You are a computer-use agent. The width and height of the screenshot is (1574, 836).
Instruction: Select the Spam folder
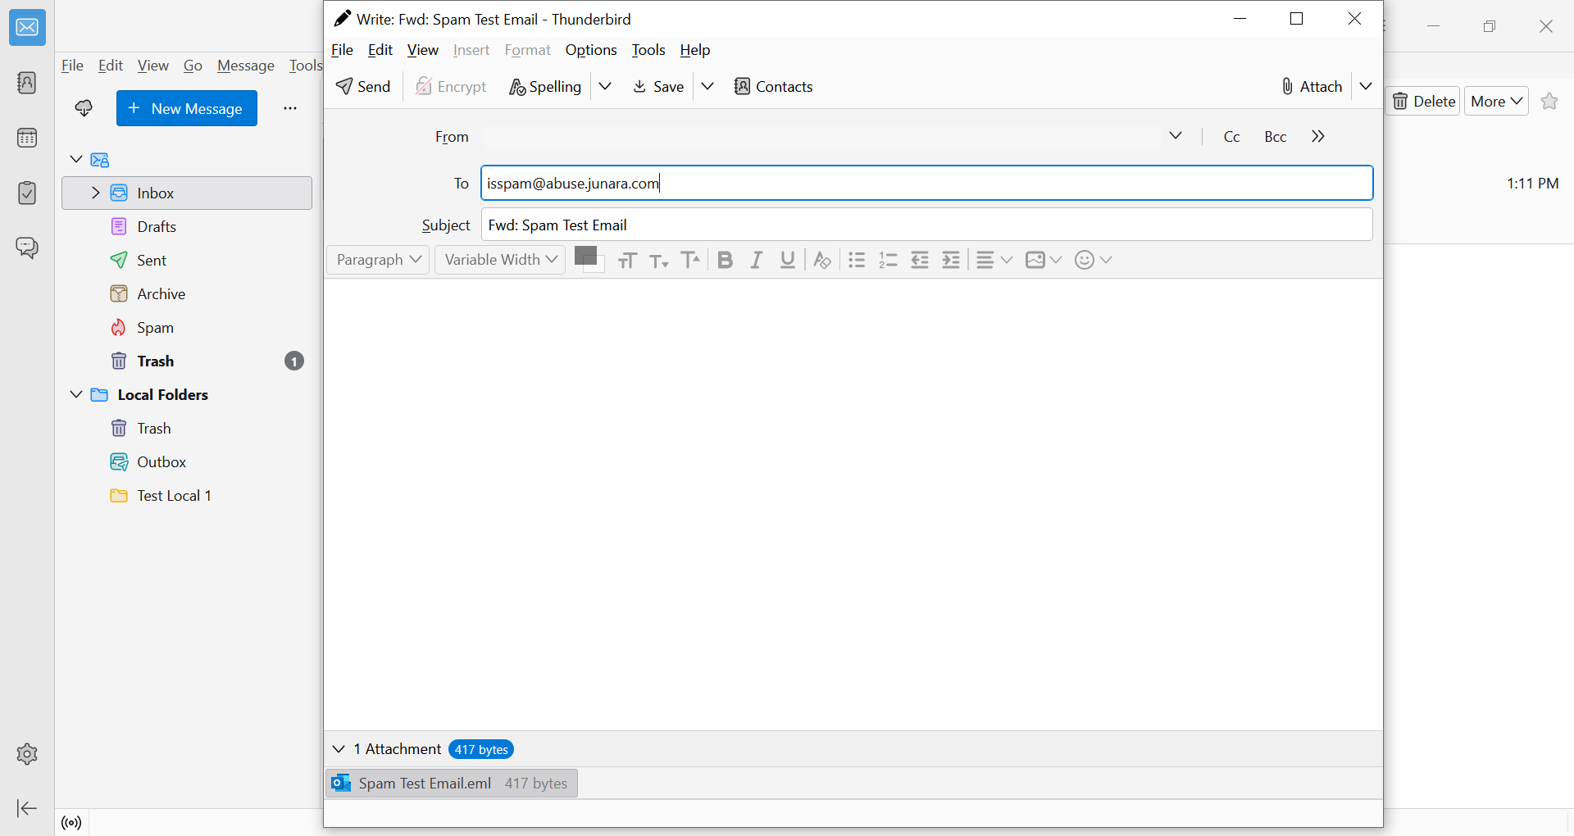[187, 327]
